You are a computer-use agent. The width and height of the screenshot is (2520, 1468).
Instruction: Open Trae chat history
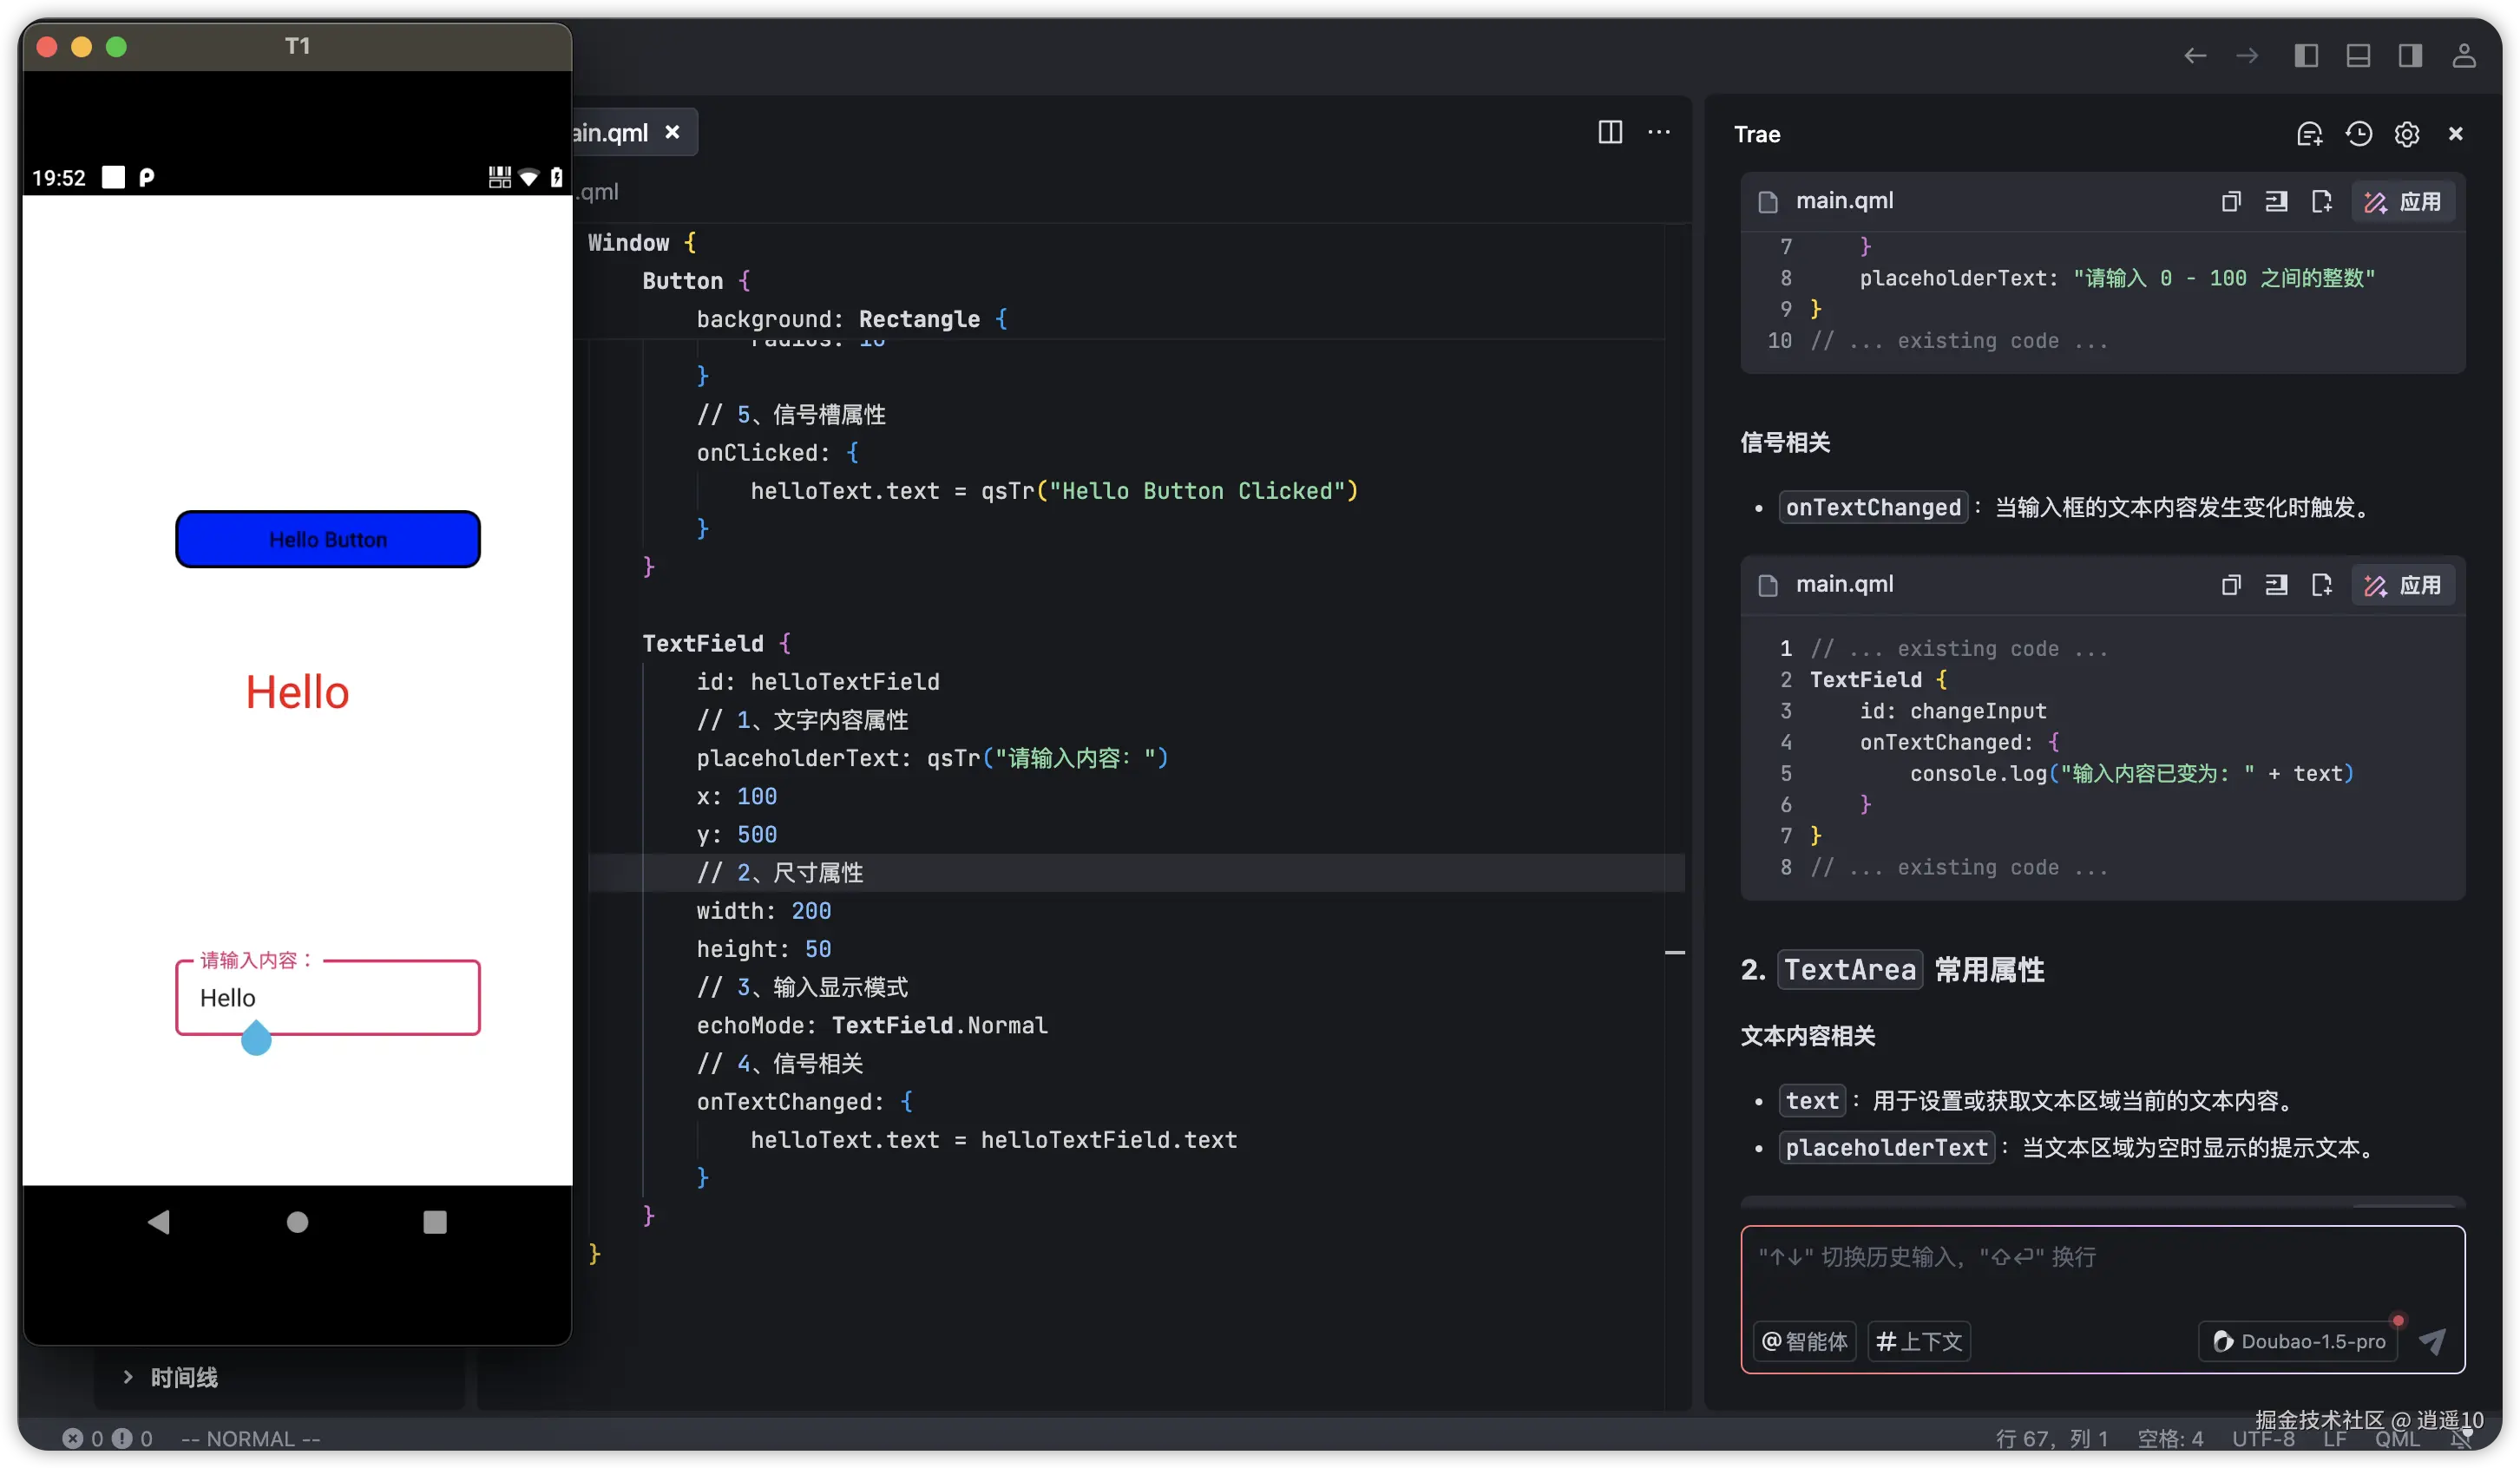tap(2358, 134)
